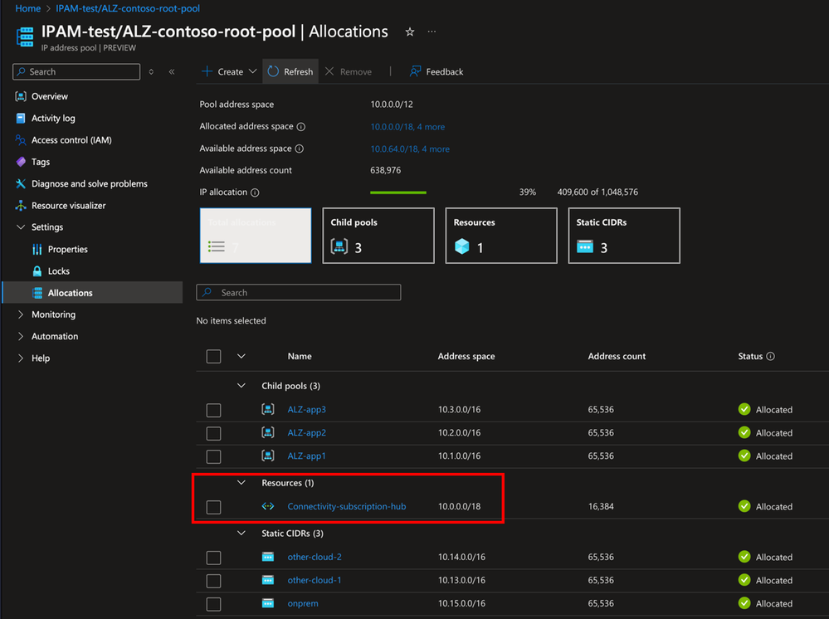This screenshot has height=619, width=829.
Task: Click the ALZ-app3 pool icon
Action: click(x=268, y=409)
